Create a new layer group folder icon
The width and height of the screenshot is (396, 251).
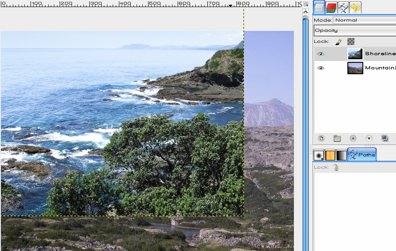point(337,138)
